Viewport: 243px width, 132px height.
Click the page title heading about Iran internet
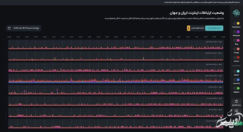(x=197, y=13)
